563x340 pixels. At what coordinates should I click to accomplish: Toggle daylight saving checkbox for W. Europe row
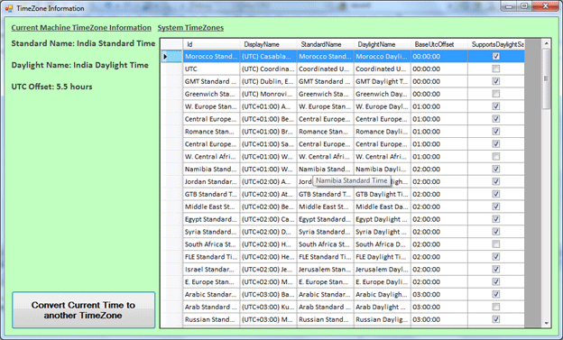click(496, 106)
